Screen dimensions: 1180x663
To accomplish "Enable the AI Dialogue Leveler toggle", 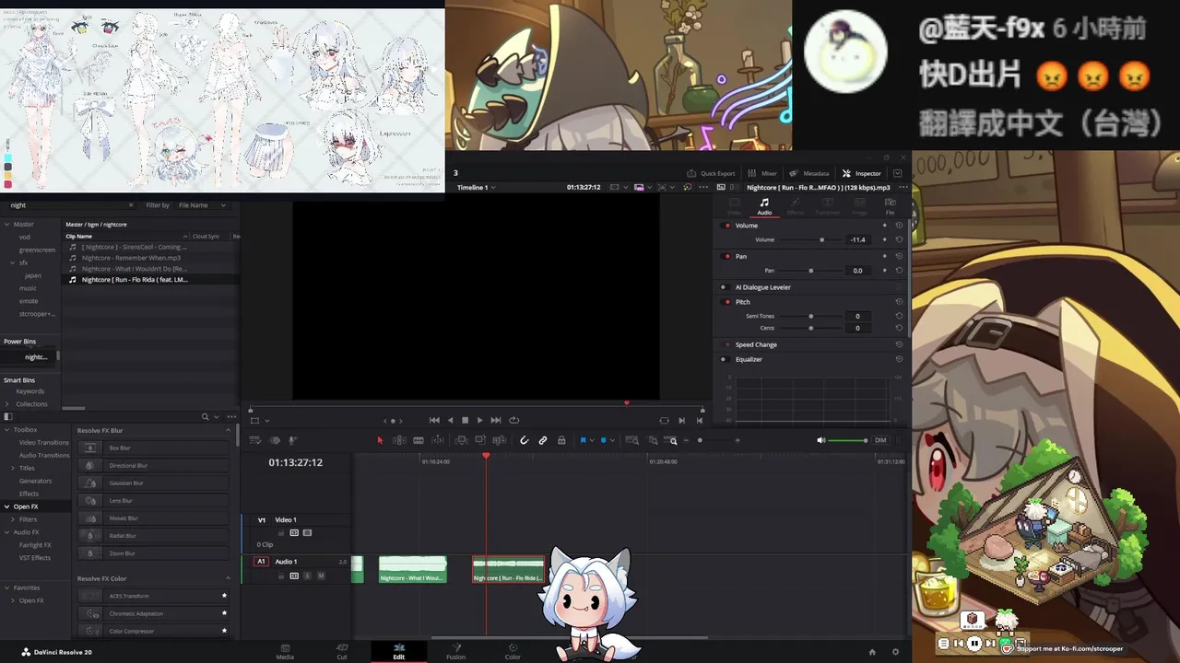I will (x=724, y=287).
